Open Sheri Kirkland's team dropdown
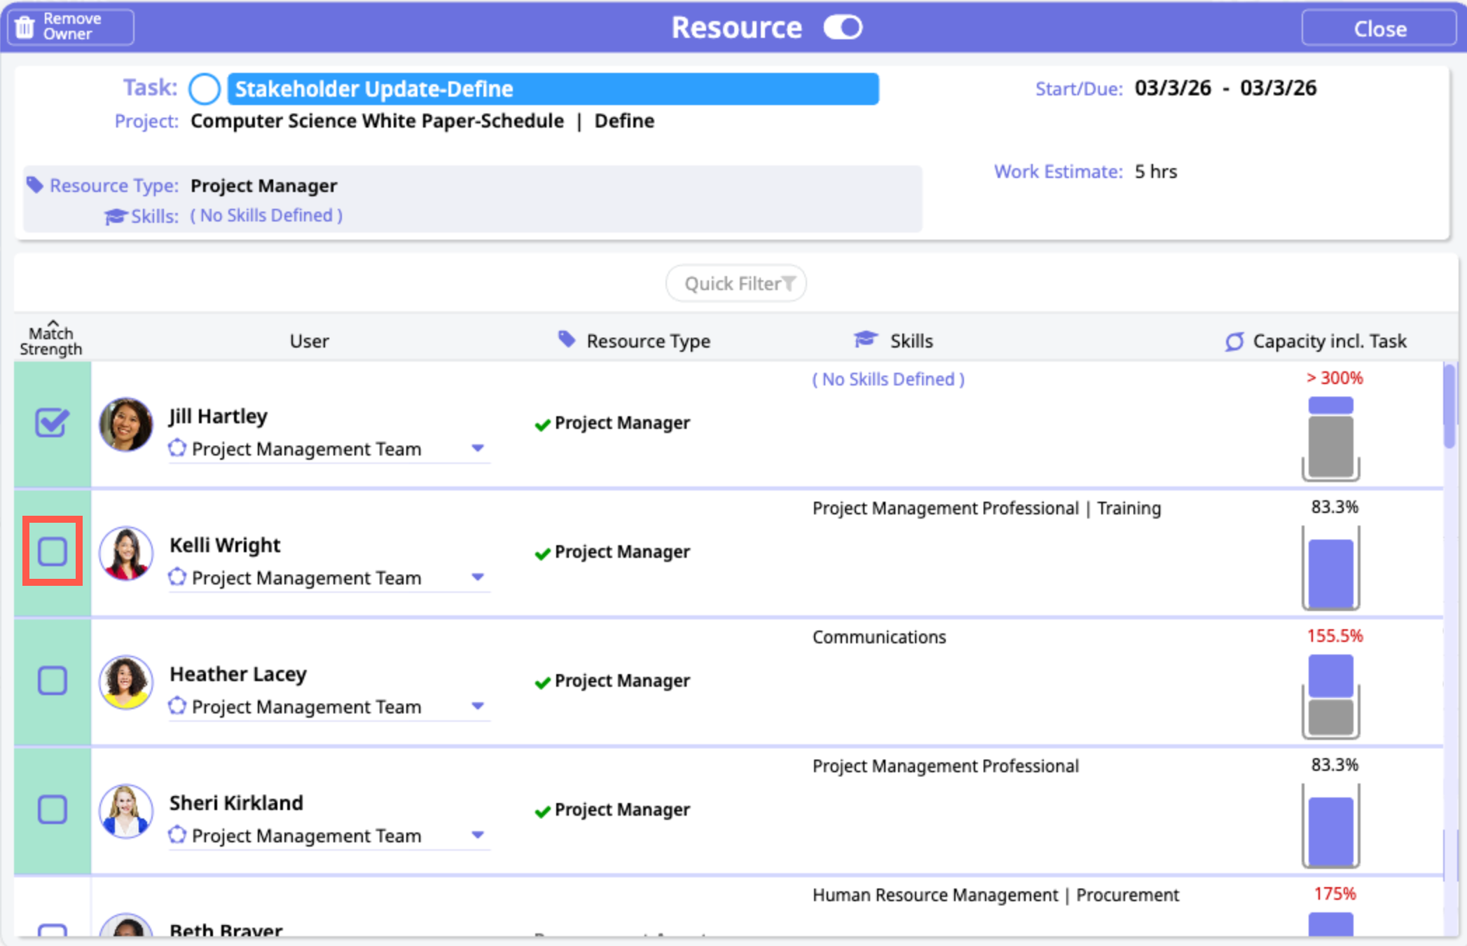This screenshot has height=946, width=1467. pos(478,835)
